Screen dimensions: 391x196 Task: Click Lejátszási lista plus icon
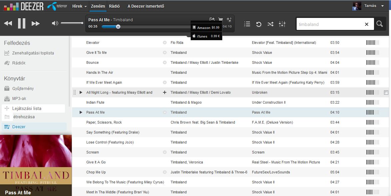7,108
